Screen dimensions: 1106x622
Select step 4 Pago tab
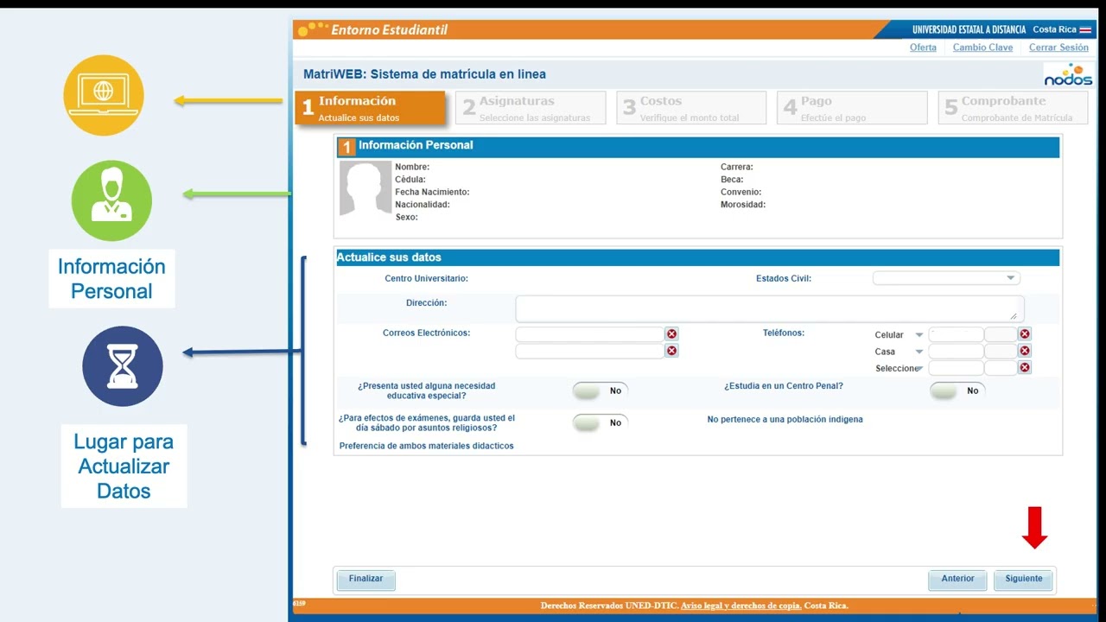click(852, 108)
